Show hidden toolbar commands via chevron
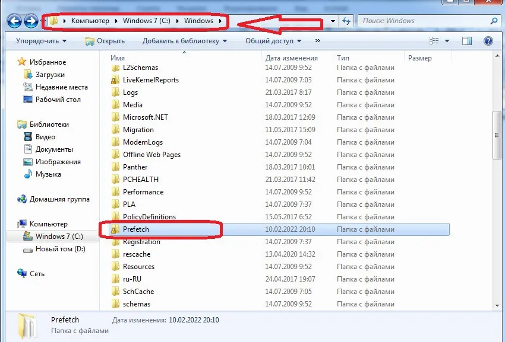Screen dimensions: 505x342 [317, 41]
